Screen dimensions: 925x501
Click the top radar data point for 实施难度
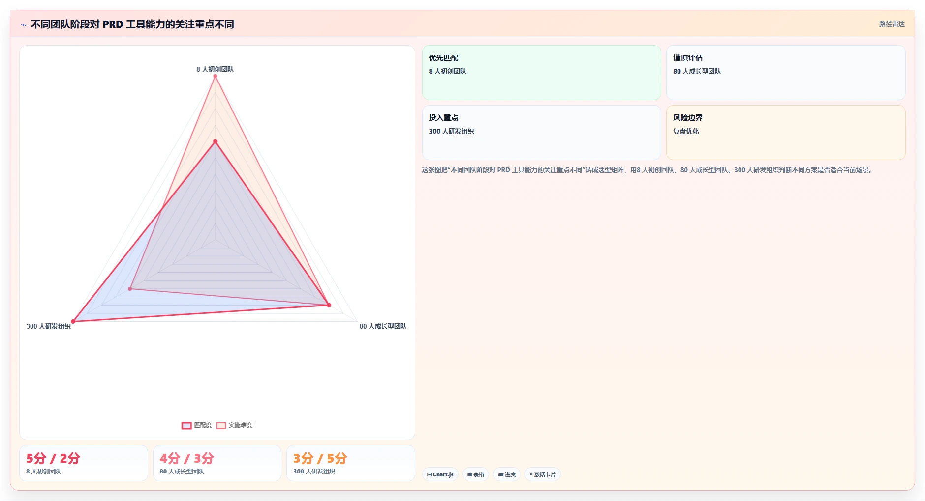[x=215, y=76]
